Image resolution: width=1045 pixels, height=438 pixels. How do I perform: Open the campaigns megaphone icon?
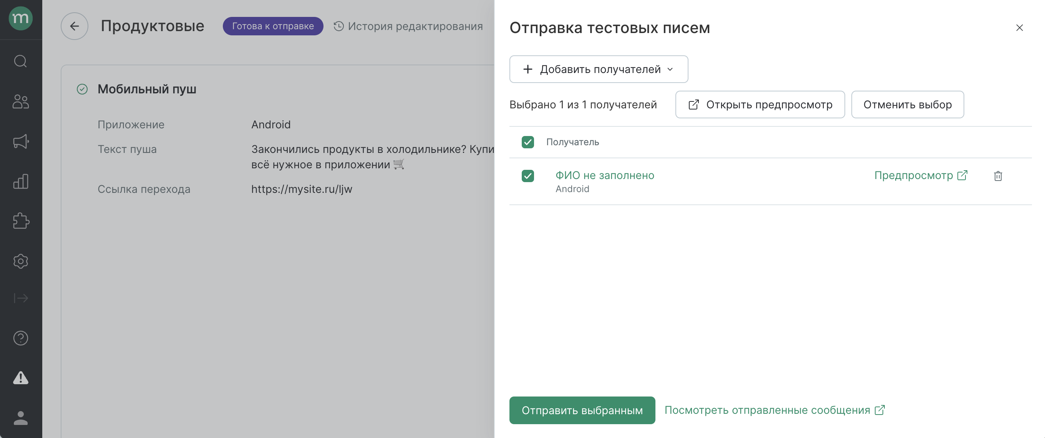(x=21, y=141)
